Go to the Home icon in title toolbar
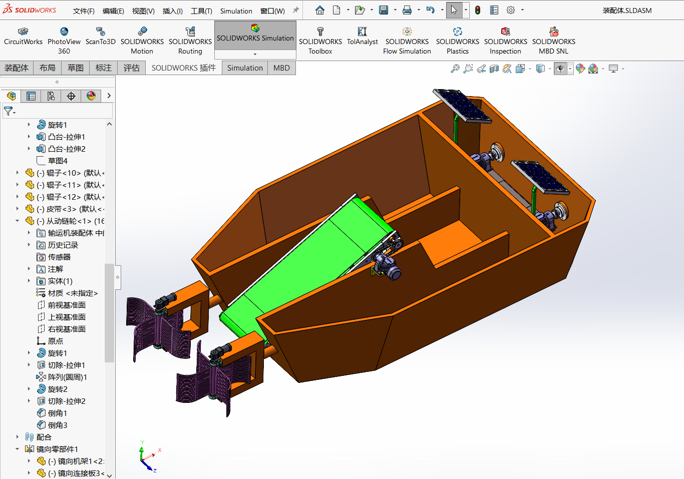The image size is (684, 479). (x=320, y=10)
